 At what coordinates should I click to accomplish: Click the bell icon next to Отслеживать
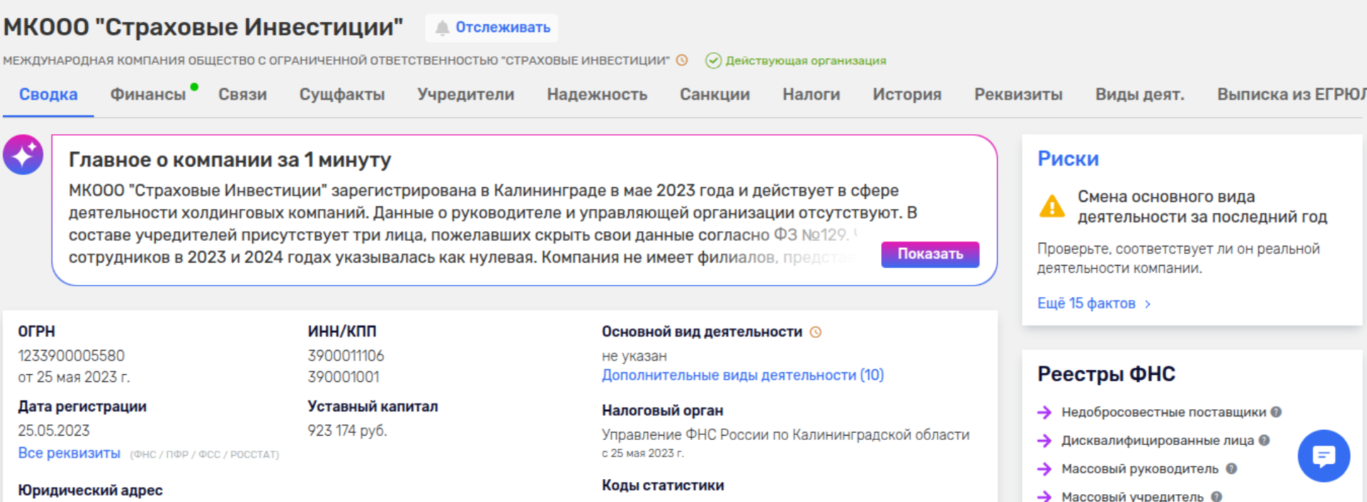442,28
